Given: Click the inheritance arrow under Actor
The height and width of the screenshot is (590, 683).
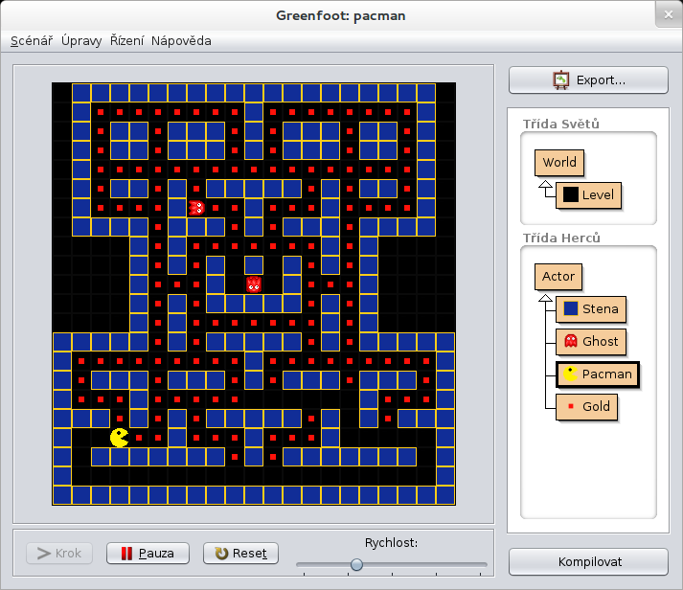Looking at the screenshot, I should tap(545, 298).
